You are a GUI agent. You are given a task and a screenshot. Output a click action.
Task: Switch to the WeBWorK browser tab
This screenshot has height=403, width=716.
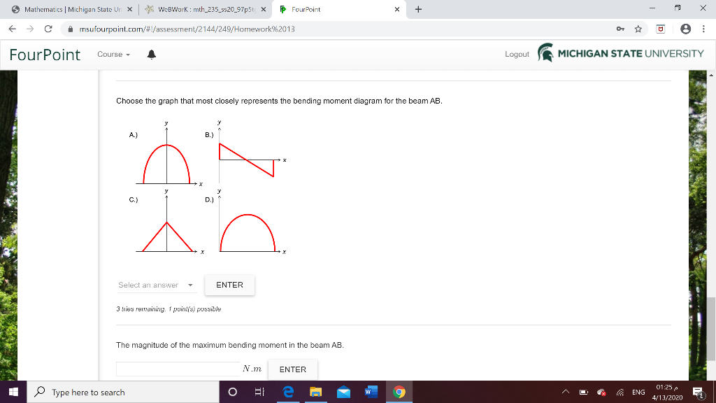pos(203,10)
